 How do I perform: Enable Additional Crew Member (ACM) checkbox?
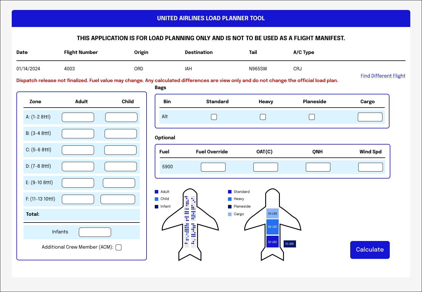pos(118,247)
